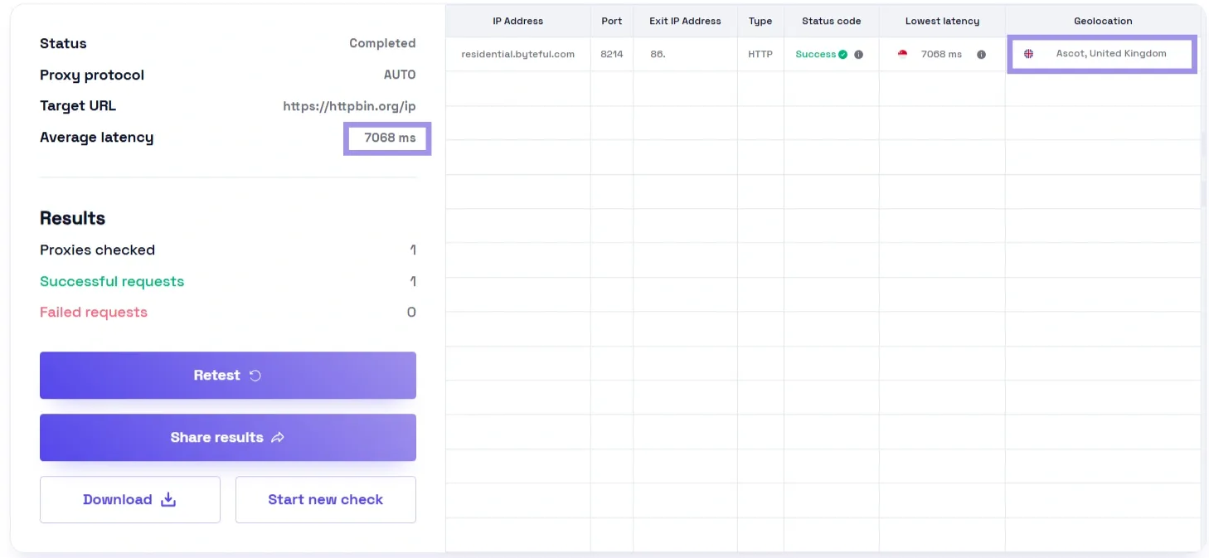The height and width of the screenshot is (558, 1209).
Task: Click the info icon beside 7068 ms latency
Action: point(981,55)
